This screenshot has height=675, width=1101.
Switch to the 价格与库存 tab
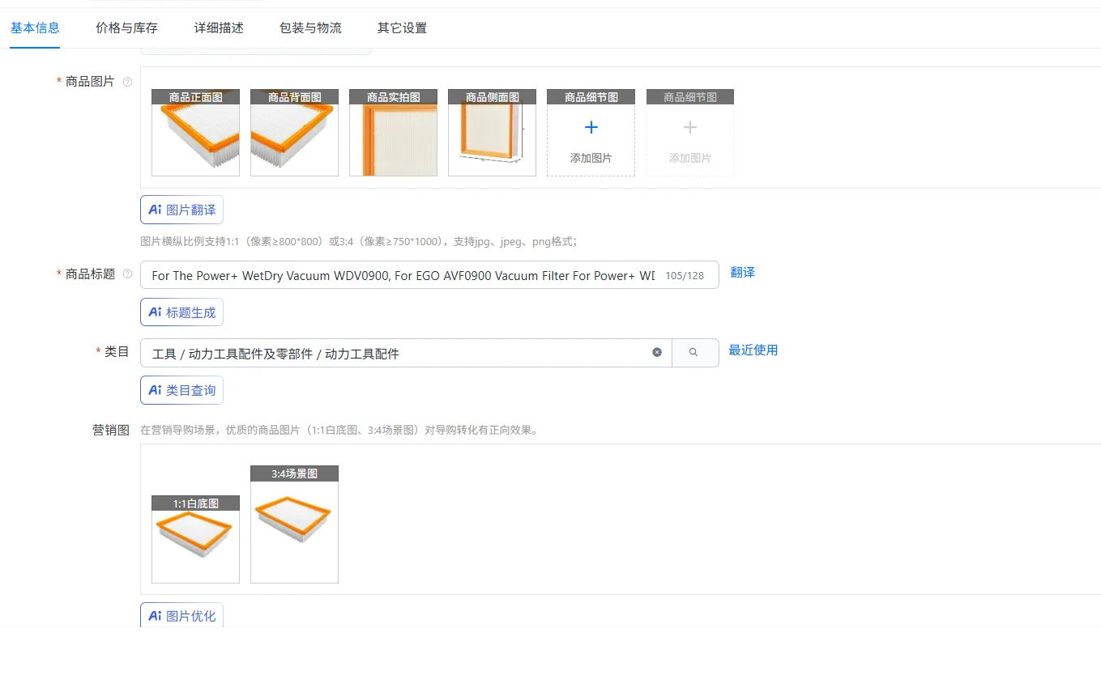tap(126, 27)
